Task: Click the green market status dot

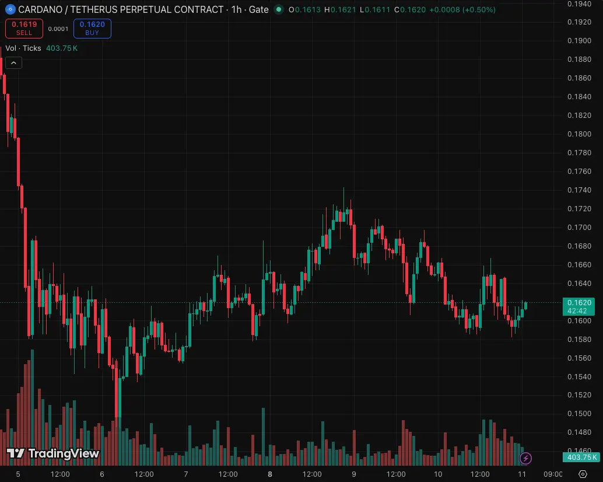Action: point(278,9)
